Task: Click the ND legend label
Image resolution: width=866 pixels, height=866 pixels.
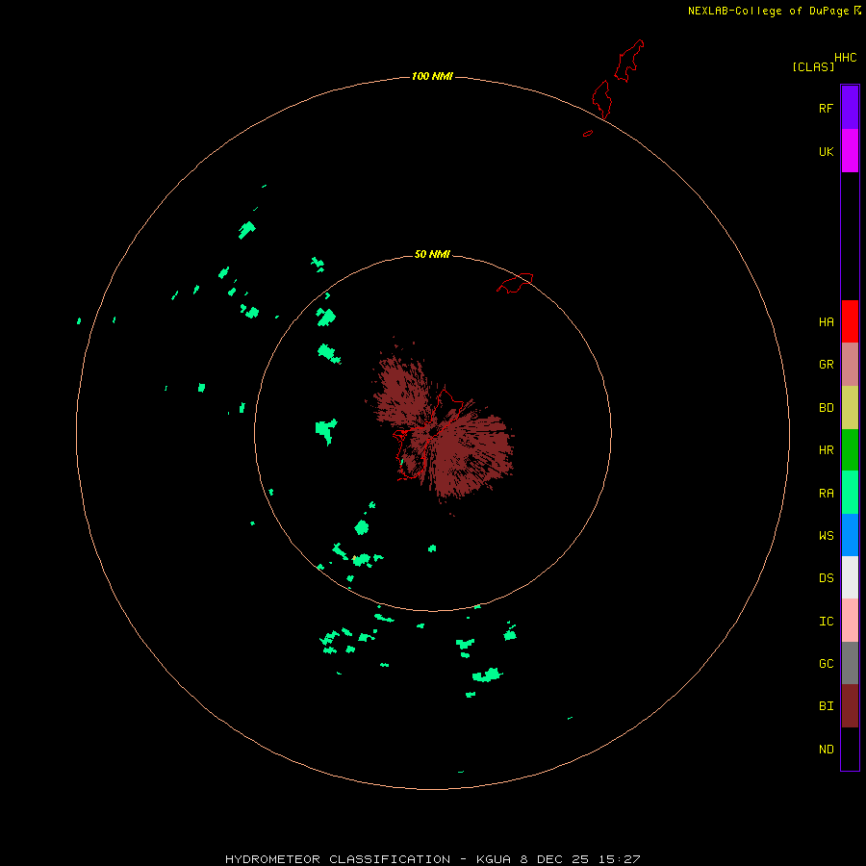Action: pyautogui.click(x=826, y=749)
